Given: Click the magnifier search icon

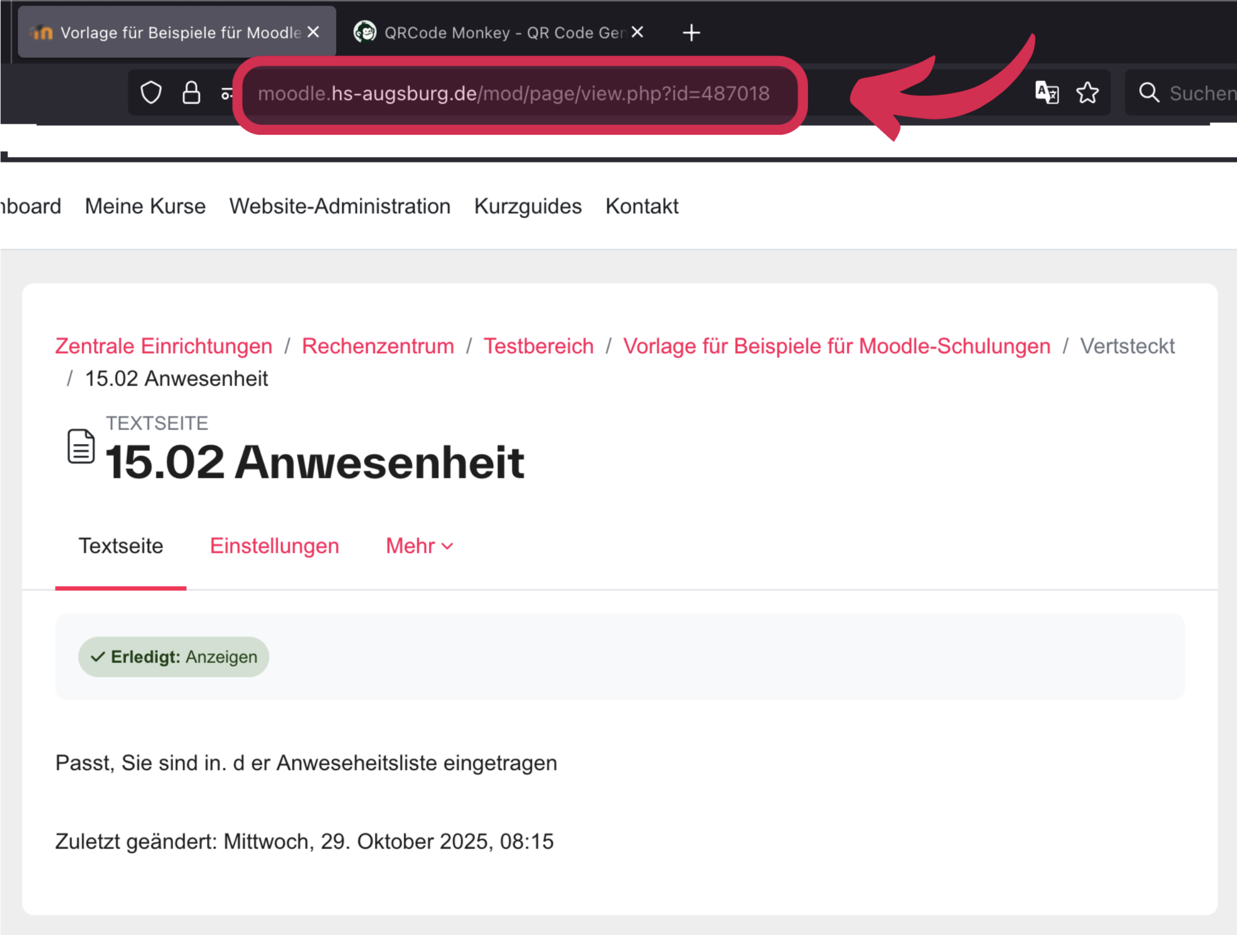Looking at the screenshot, I should pyautogui.click(x=1149, y=93).
